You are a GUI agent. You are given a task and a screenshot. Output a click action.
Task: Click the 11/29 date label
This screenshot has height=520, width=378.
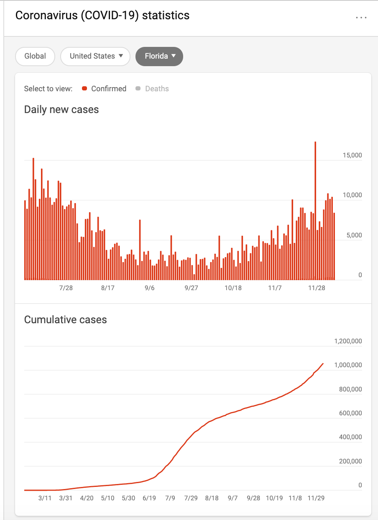[x=316, y=498]
